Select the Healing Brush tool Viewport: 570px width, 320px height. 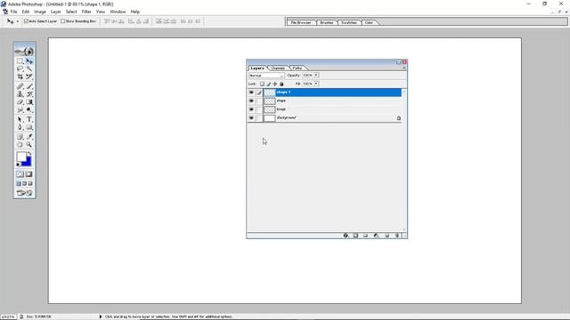20,86
